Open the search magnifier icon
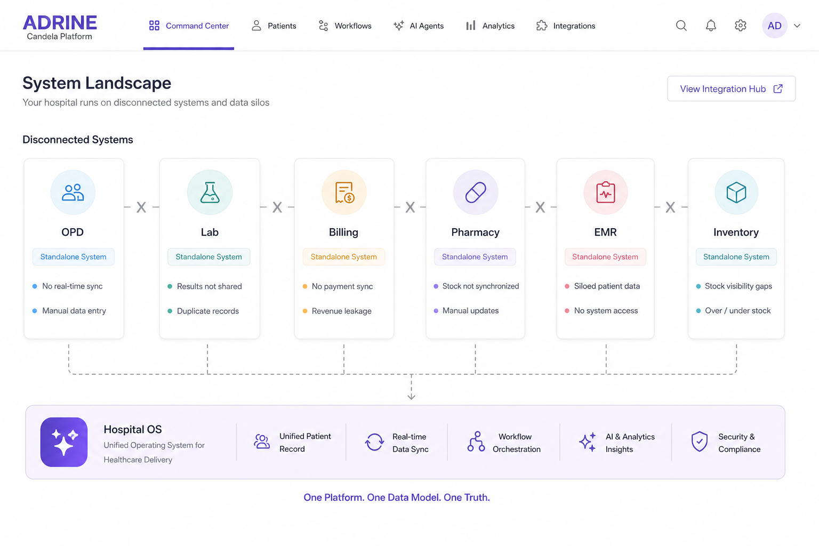819x546 pixels. (681, 26)
